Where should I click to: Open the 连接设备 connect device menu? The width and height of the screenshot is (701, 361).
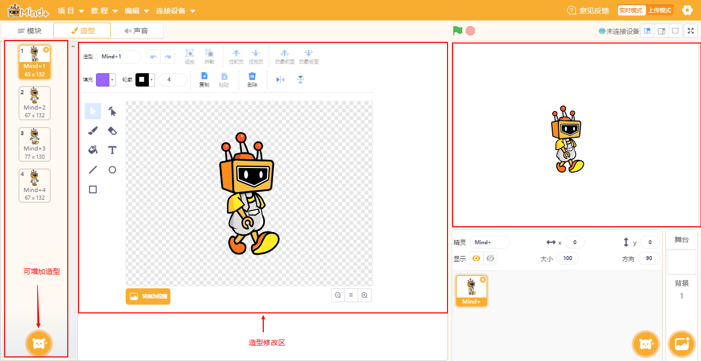click(x=176, y=11)
